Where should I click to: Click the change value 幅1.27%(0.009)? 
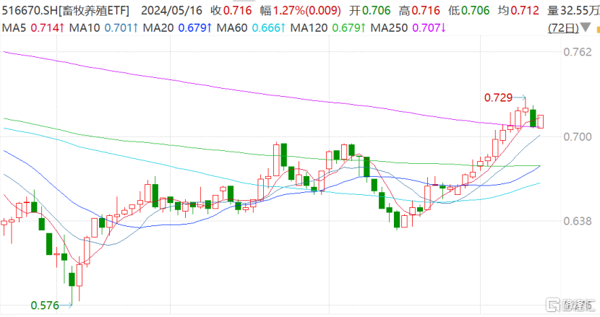pos(301,10)
